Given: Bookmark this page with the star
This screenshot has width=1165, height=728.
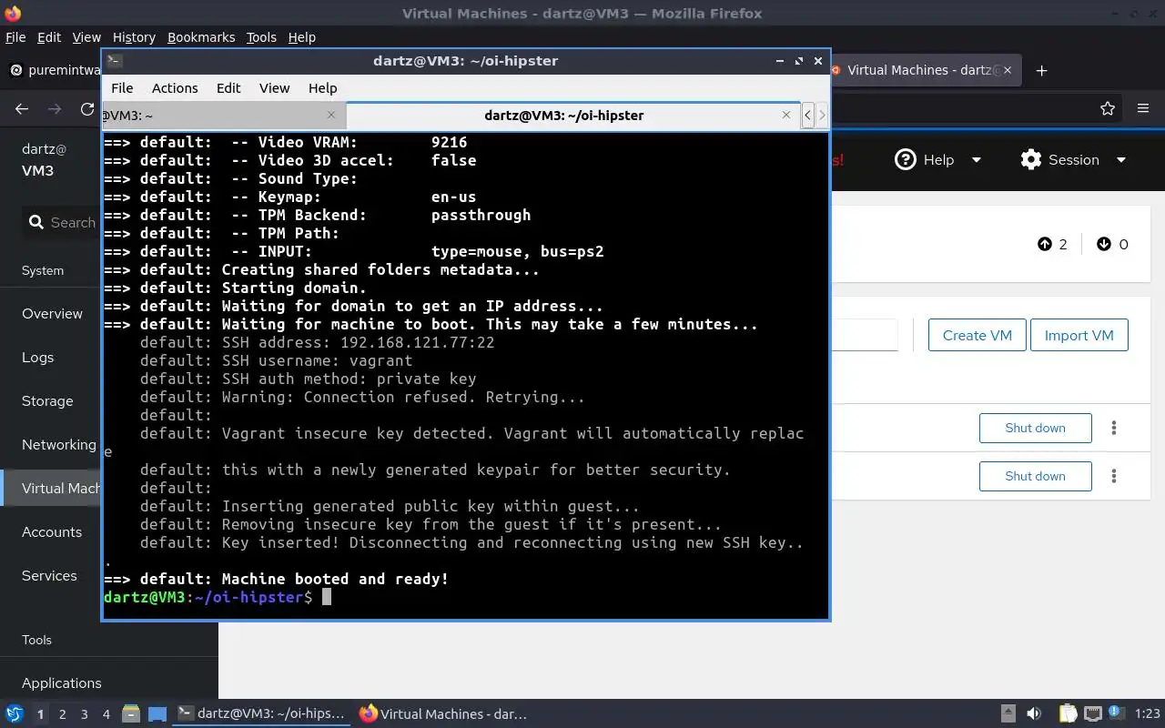Looking at the screenshot, I should coord(1108,108).
